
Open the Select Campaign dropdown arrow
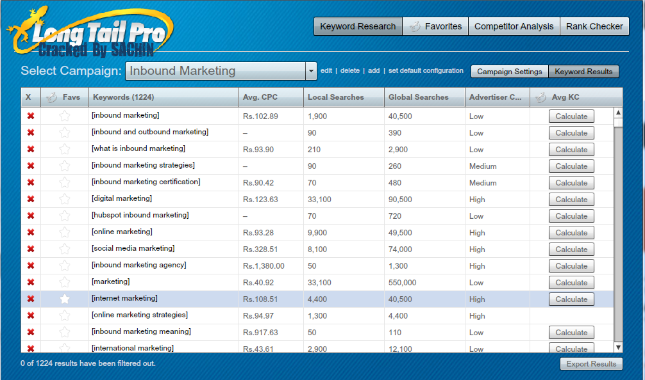click(311, 71)
